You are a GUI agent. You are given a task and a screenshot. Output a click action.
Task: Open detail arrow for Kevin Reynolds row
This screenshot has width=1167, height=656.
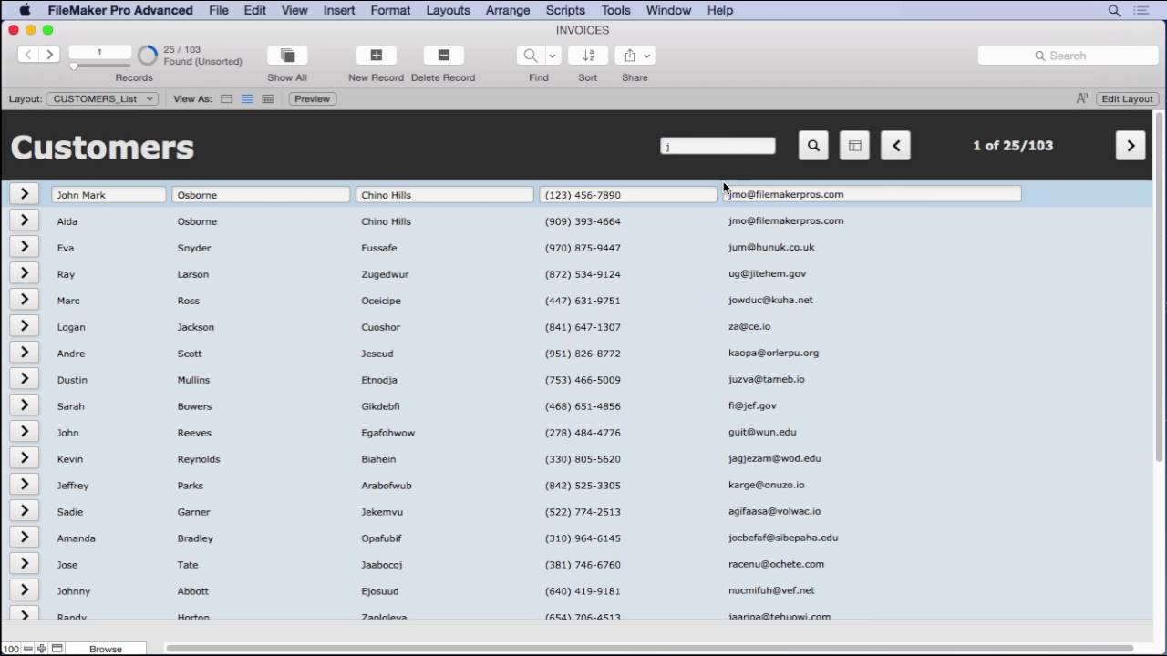[x=25, y=458]
